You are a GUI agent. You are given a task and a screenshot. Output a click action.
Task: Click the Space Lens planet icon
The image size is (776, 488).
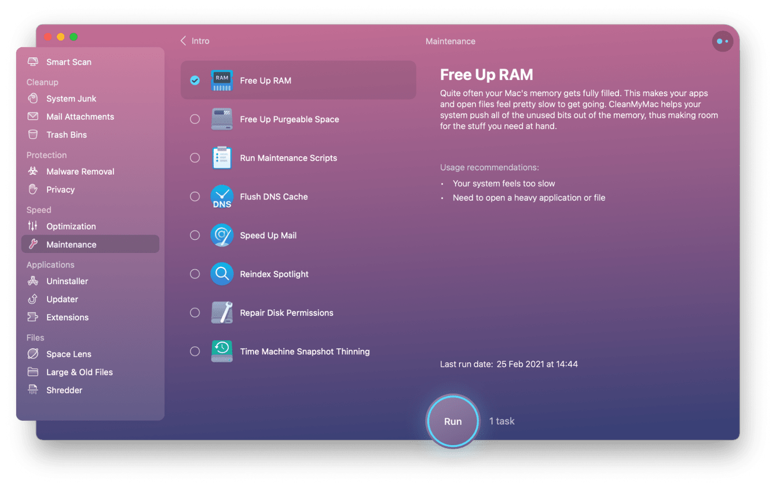(33, 354)
